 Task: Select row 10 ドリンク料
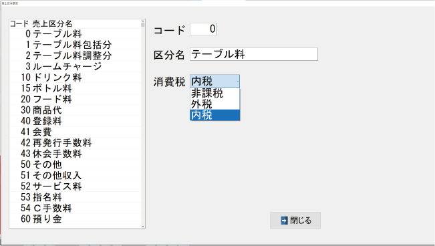pos(76,77)
